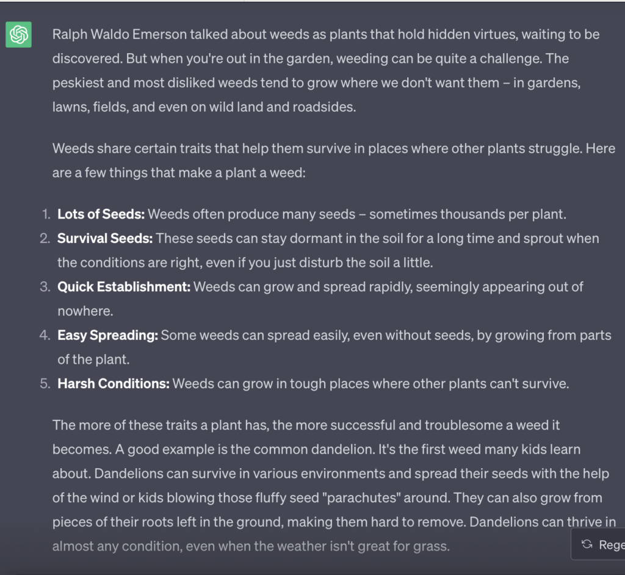Click the bold 'Easy Spreading:' heading

pyautogui.click(x=107, y=335)
